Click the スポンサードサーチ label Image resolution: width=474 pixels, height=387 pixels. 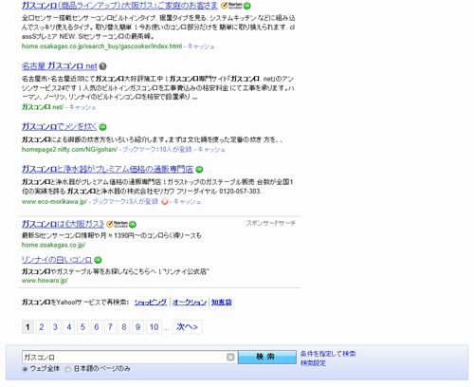click(271, 223)
